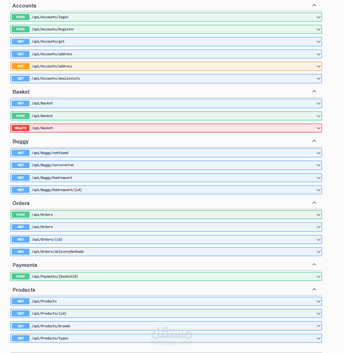Expand the /api/Accounts/Register row chevron
Screen dimensions: 344x353
(x=318, y=29)
